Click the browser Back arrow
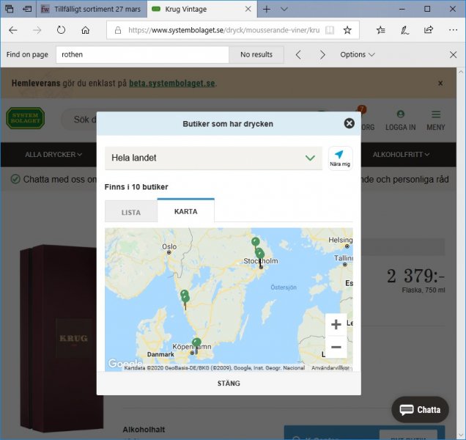Viewport: 466px width, 440px height. pos(13,30)
